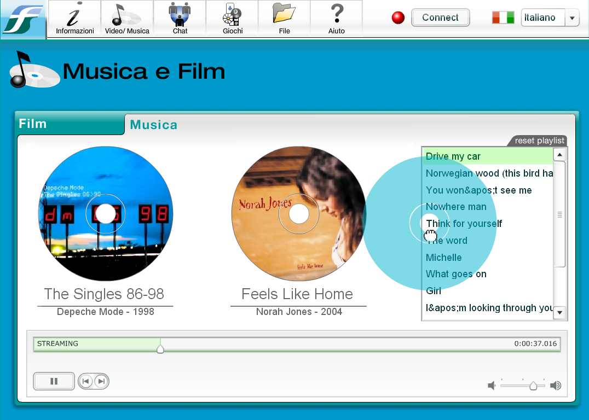The width and height of the screenshot is (589, 420).
Task: Select What goes on track
Action: (x=488, y=274)
